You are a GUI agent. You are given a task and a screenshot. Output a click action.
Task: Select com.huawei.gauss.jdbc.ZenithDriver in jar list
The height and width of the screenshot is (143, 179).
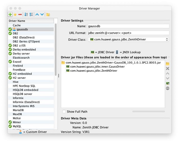point(94,71)
